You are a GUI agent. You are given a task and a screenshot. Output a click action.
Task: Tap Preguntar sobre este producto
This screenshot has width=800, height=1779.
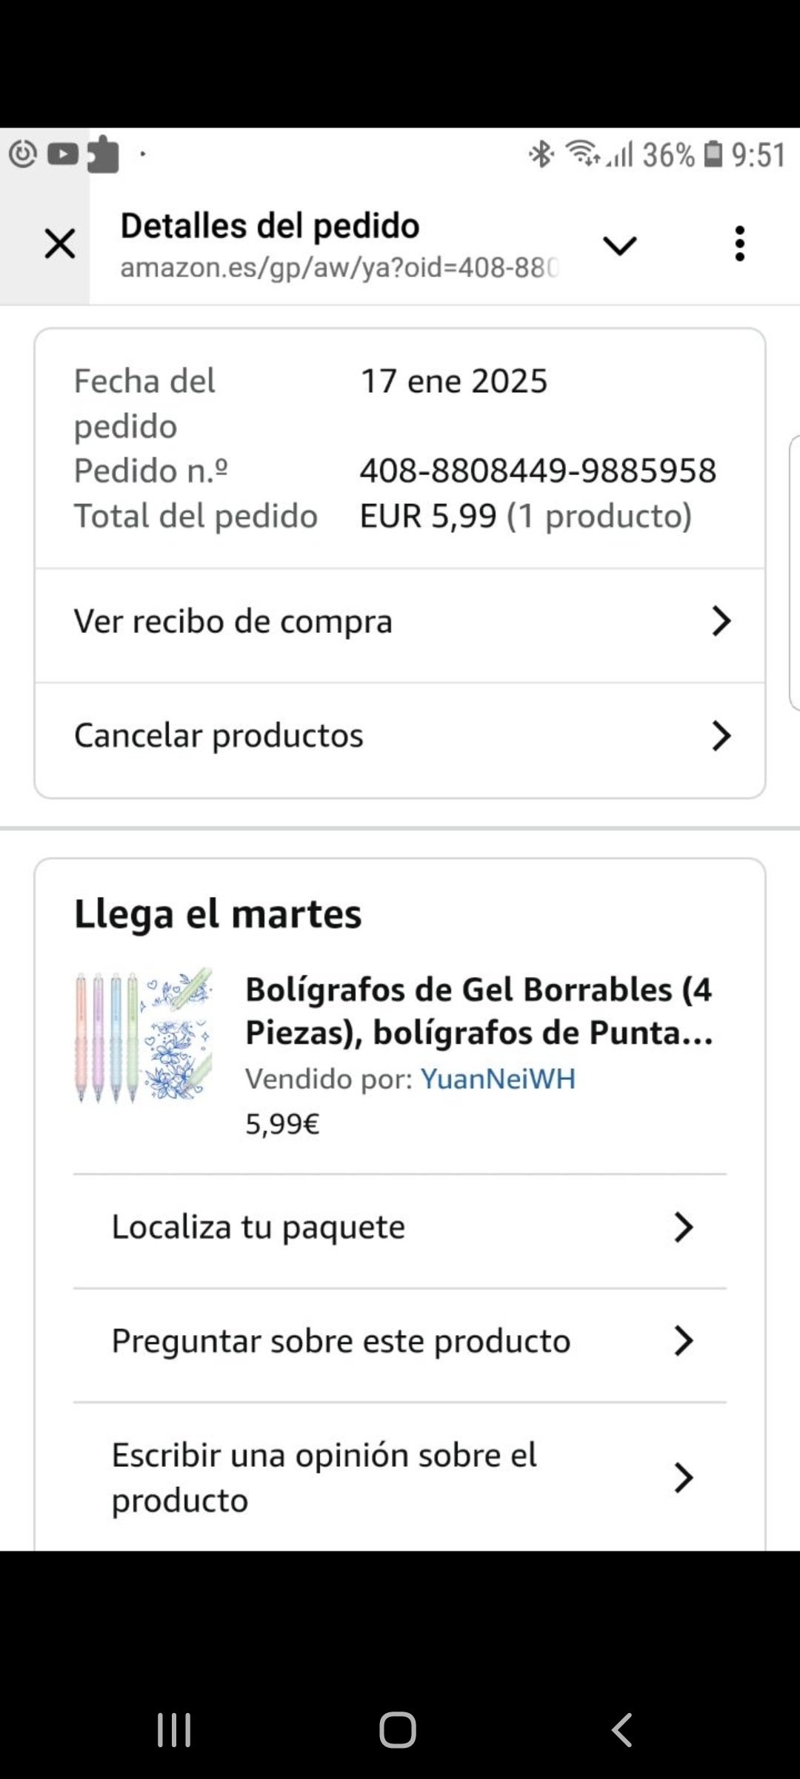(341, 1341)
